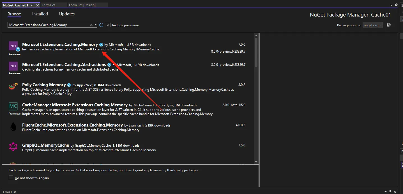The width and height of the screenshot is (403, 194).
Task: Click the pink GraphQL package icon
Action: pyautogui.click(x=13, y=147)
